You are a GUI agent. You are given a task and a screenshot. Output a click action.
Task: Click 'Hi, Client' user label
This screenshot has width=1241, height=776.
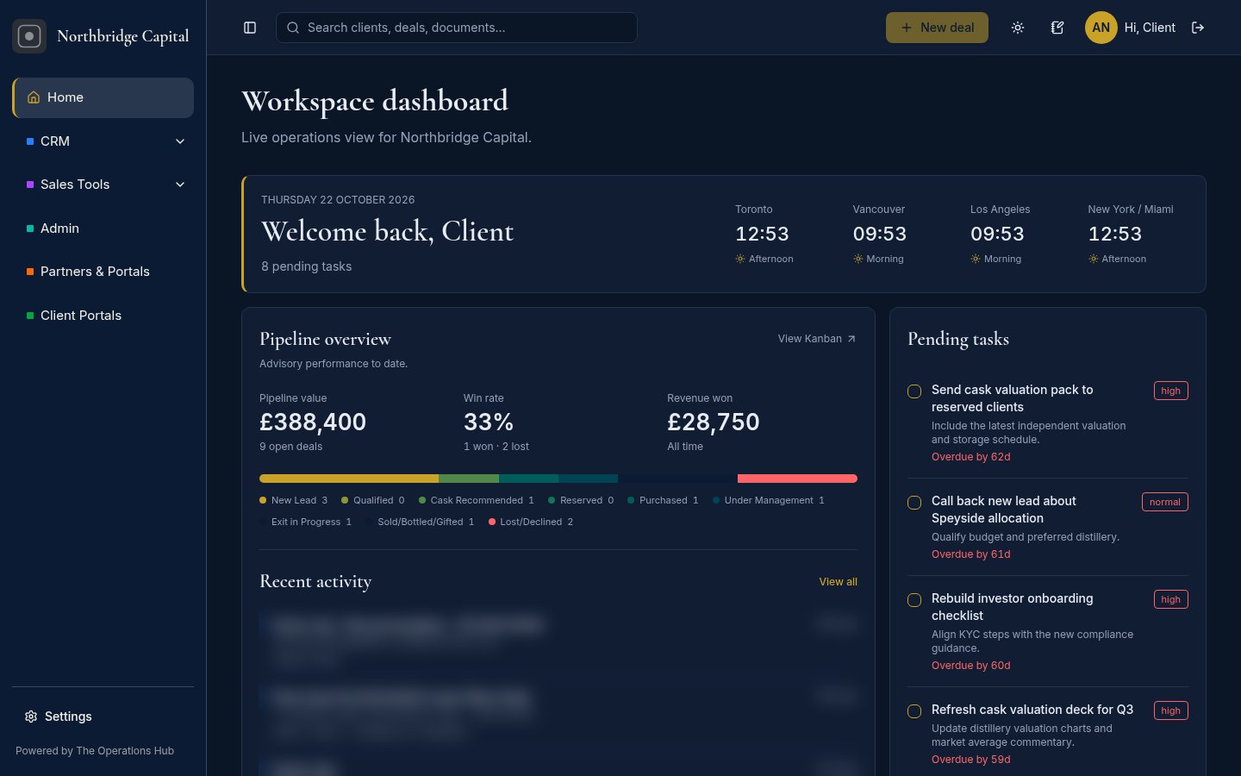(x=1150, y=28)
